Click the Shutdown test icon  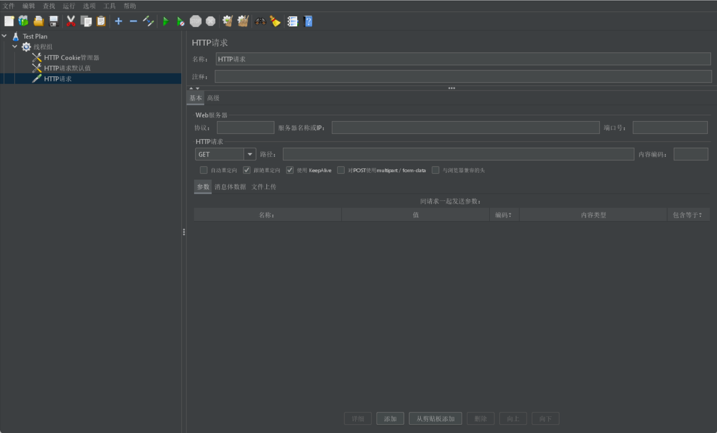pos(211,21)
